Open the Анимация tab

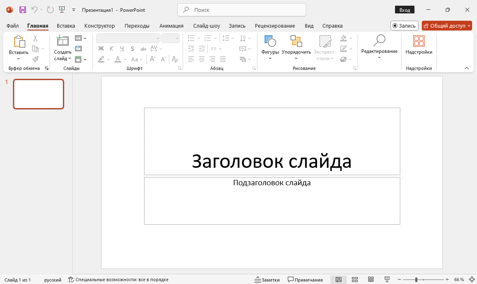pos(171,26)
